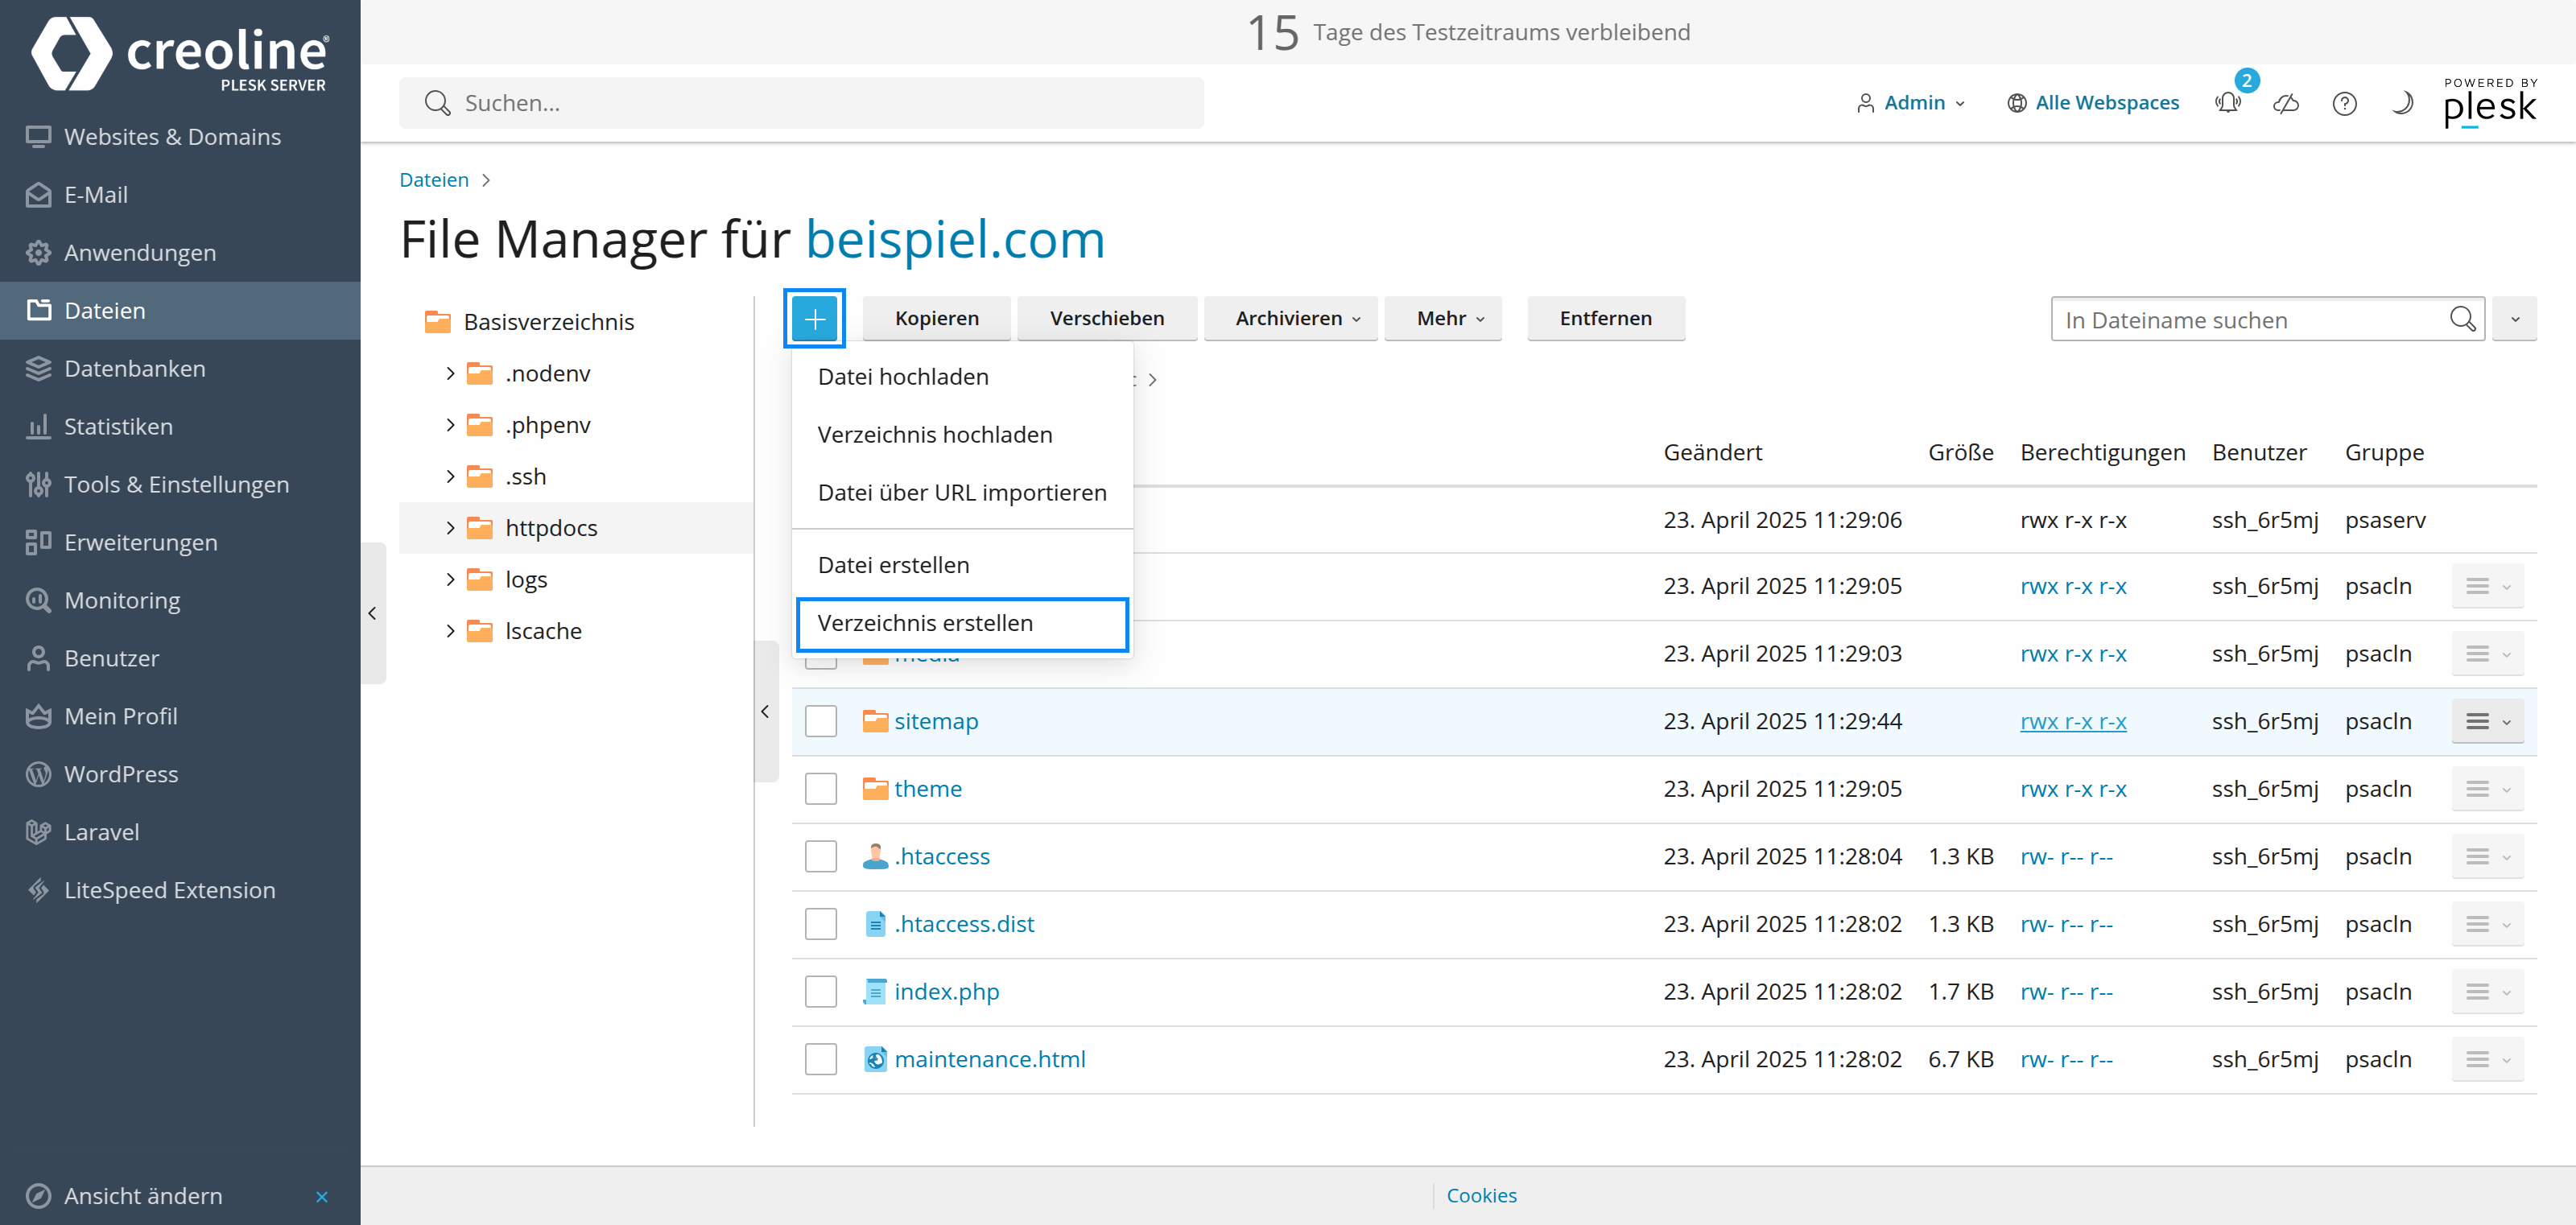The width and height of the screenshot is (2576, 1225).
Task: Tick the theme folder checkbox
Action: [x=821, y=789]
